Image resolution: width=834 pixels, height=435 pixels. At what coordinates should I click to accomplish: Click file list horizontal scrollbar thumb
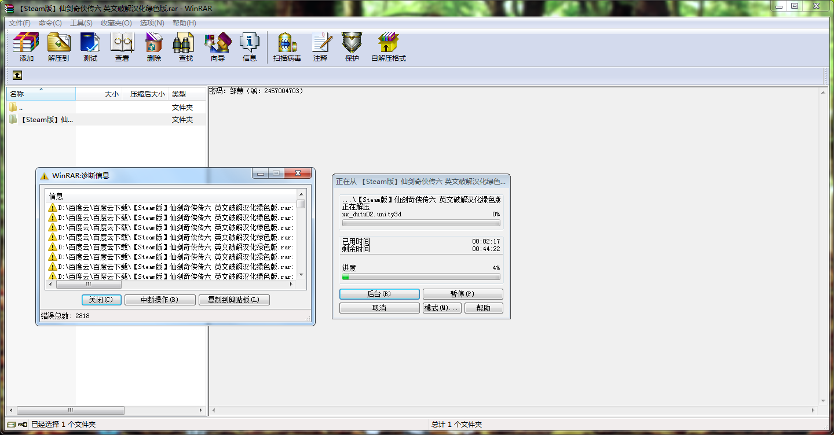tap(71, 411)
